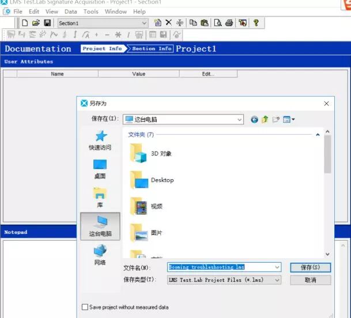Open the Section1 section dropdown
The image size is (351, 318).
(x=103, y=23)
